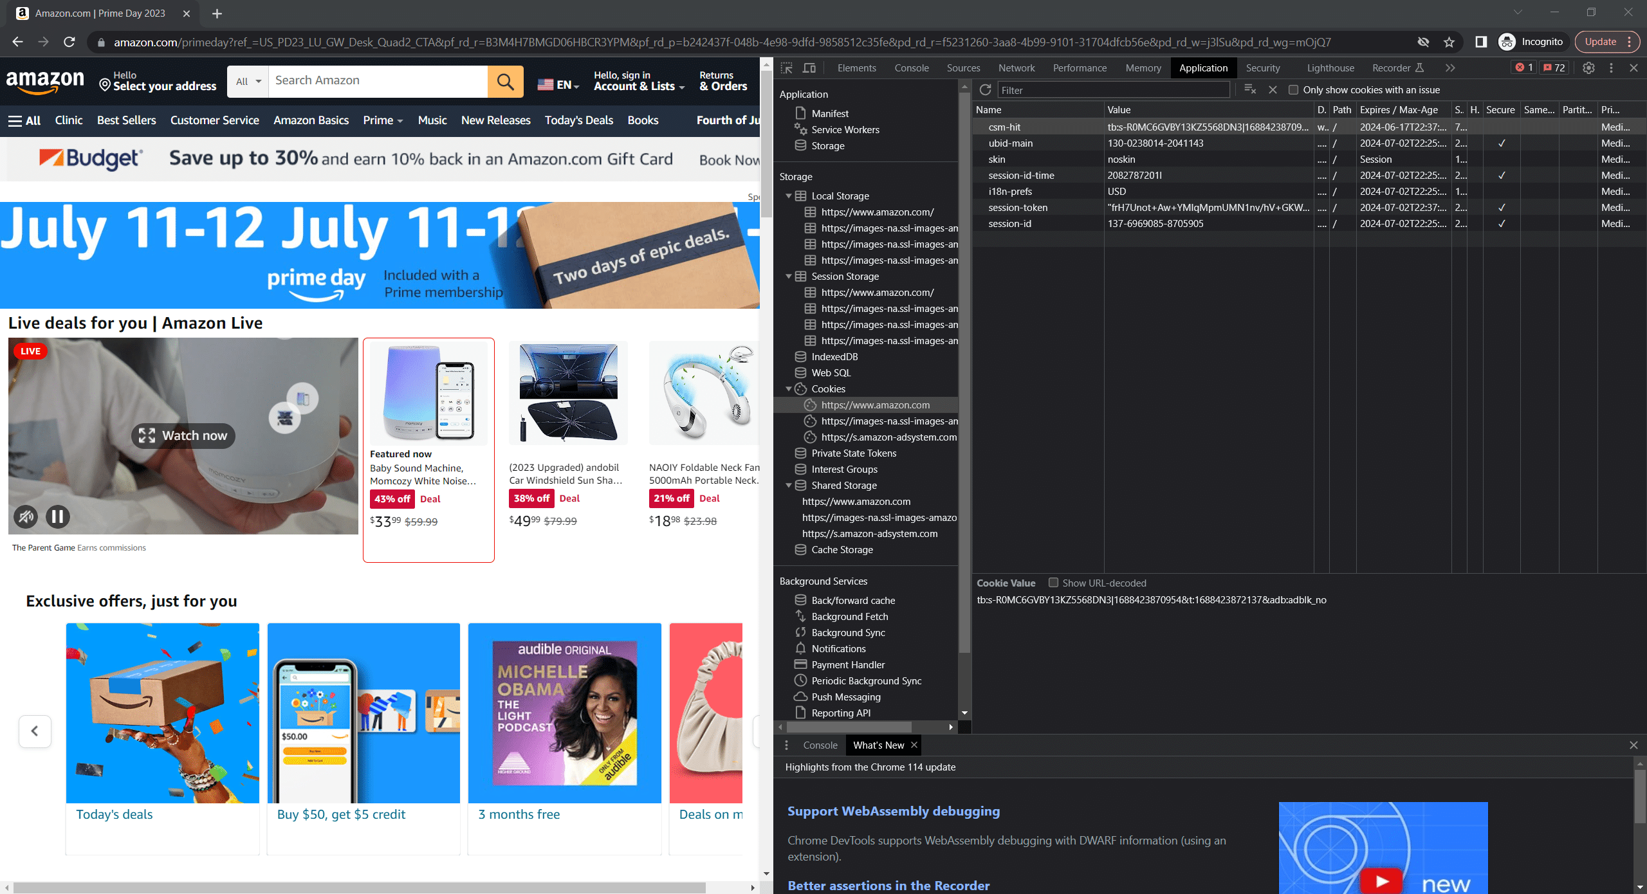Pause the live video
1647x894 pixels.
(57, 516)
